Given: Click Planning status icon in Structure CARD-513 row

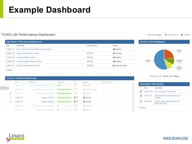Looking at the screenshot, I should [84, 106].
